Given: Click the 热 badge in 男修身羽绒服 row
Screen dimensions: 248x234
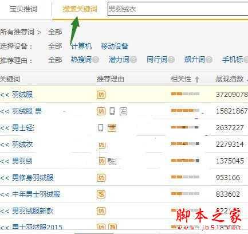Looking at the screenshot, I should click(x=101, y=178).
